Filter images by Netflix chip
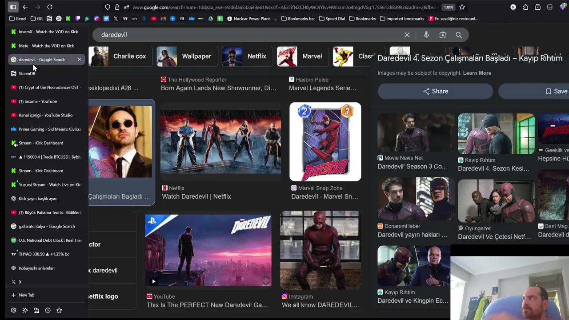Screen dimensions: 569x320 coord(247,56)
